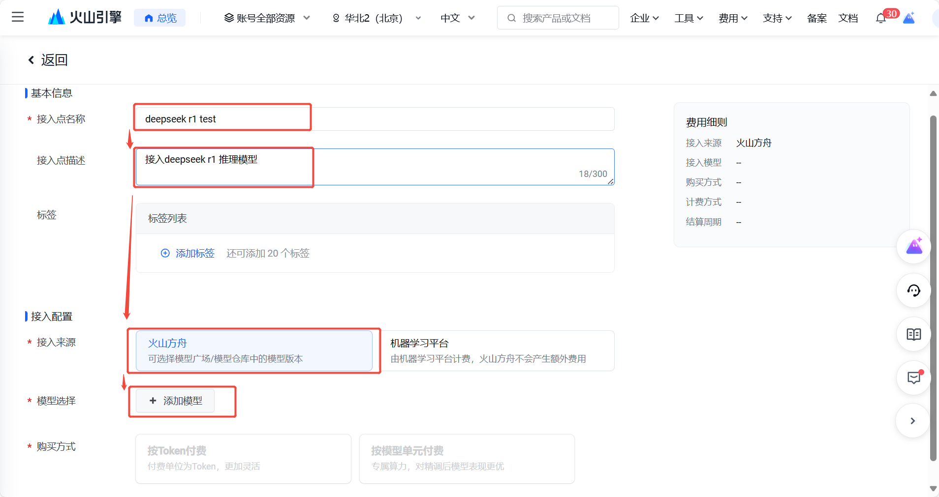The image size is (939, 497).
Task: Open the 费用 menu
Action: [x=733, y=18]
